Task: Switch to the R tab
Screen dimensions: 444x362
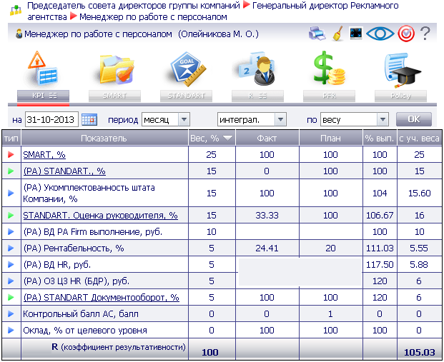Action: pos(257,96)
